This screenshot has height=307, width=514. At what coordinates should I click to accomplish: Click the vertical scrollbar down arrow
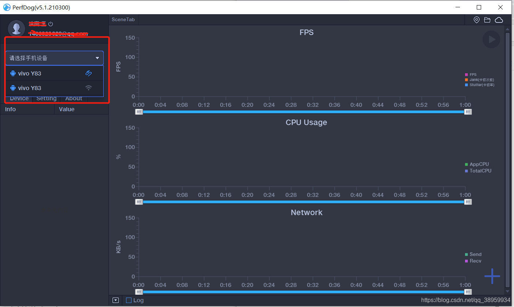tap(507, 292)
